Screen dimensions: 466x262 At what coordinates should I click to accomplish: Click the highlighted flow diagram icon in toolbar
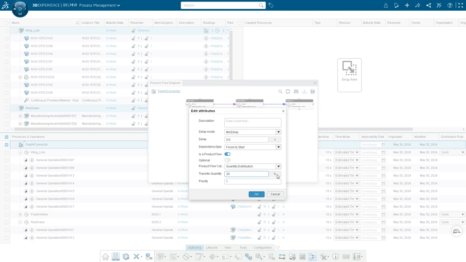coord(312,257)
